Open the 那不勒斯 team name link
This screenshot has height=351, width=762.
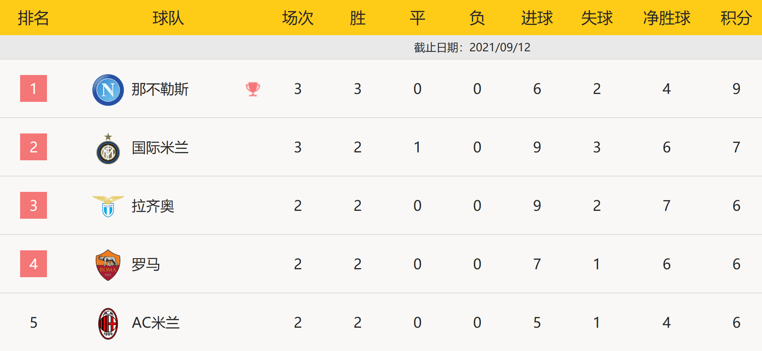[x=160, y=89]
